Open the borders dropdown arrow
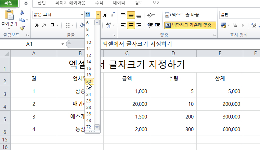260x150 pixels. 73,25
